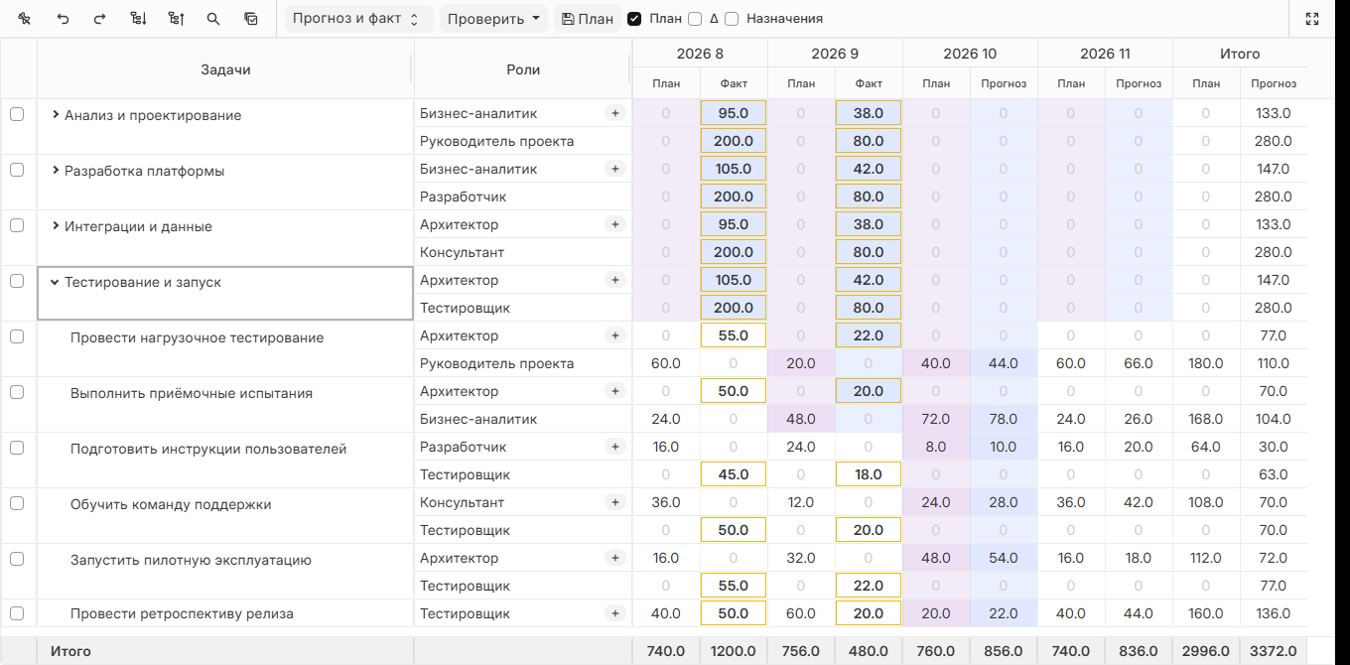Click the first toolbar pin icon
1350x665 pixels.
[x=25, y=19]
